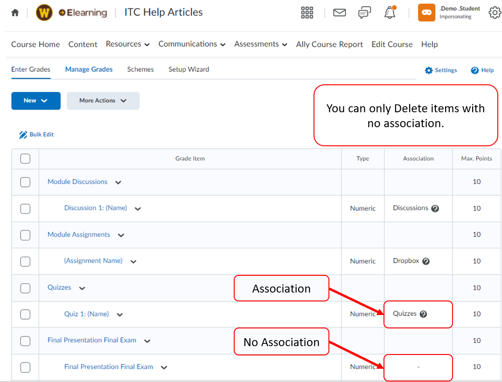Tick the select-all checkbox in table header
502x382 pixels.
point(25,158)
